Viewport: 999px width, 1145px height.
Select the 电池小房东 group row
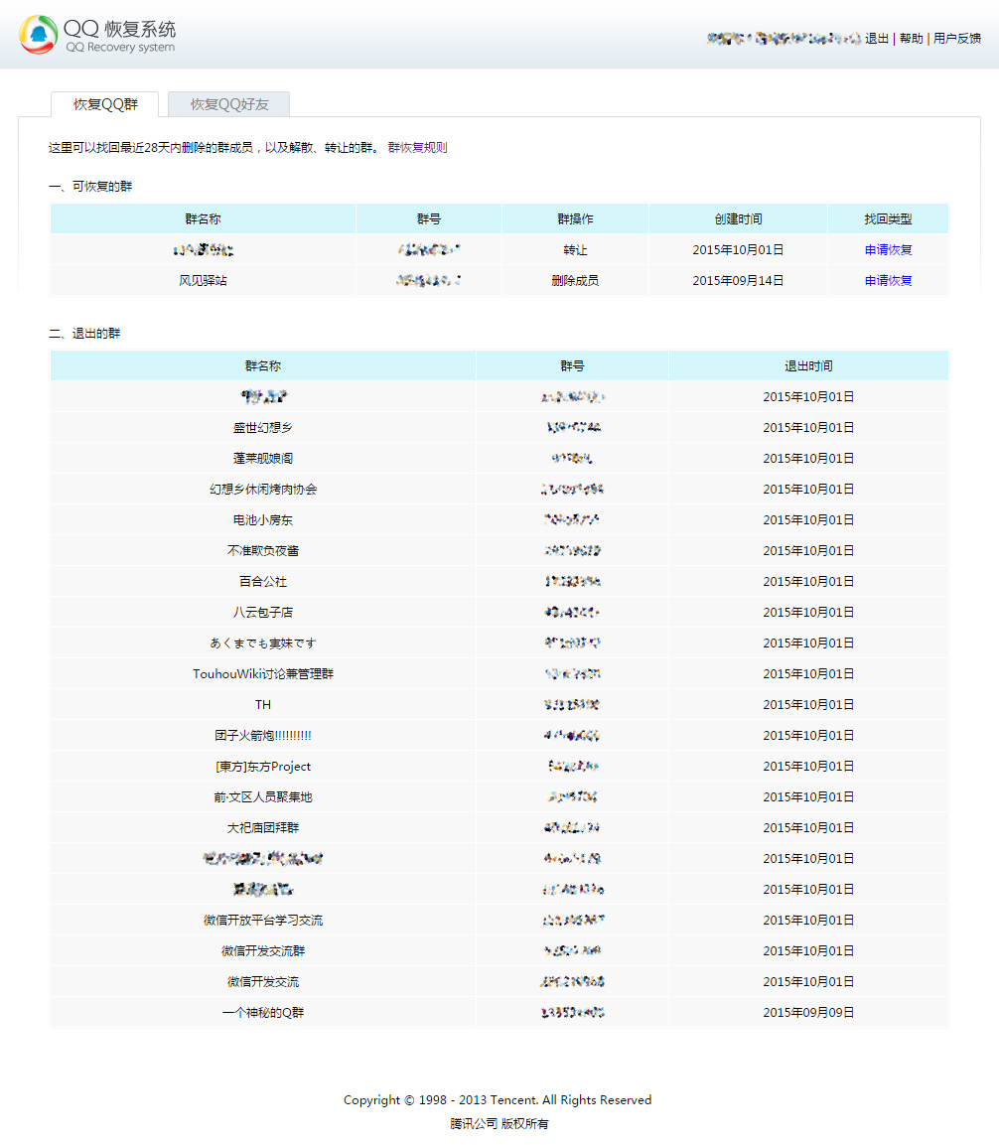(x=499, y=520)
